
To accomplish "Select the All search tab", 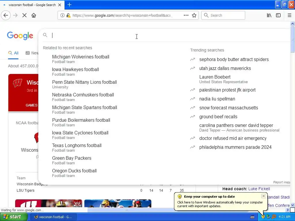I will 13,53.
